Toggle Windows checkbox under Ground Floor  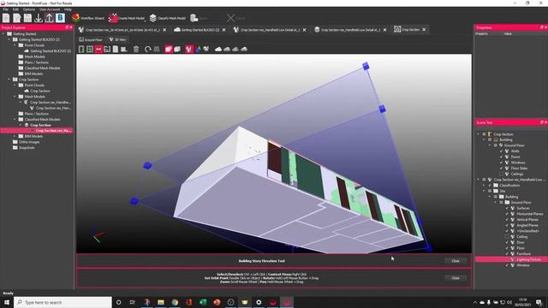[501, 163]
